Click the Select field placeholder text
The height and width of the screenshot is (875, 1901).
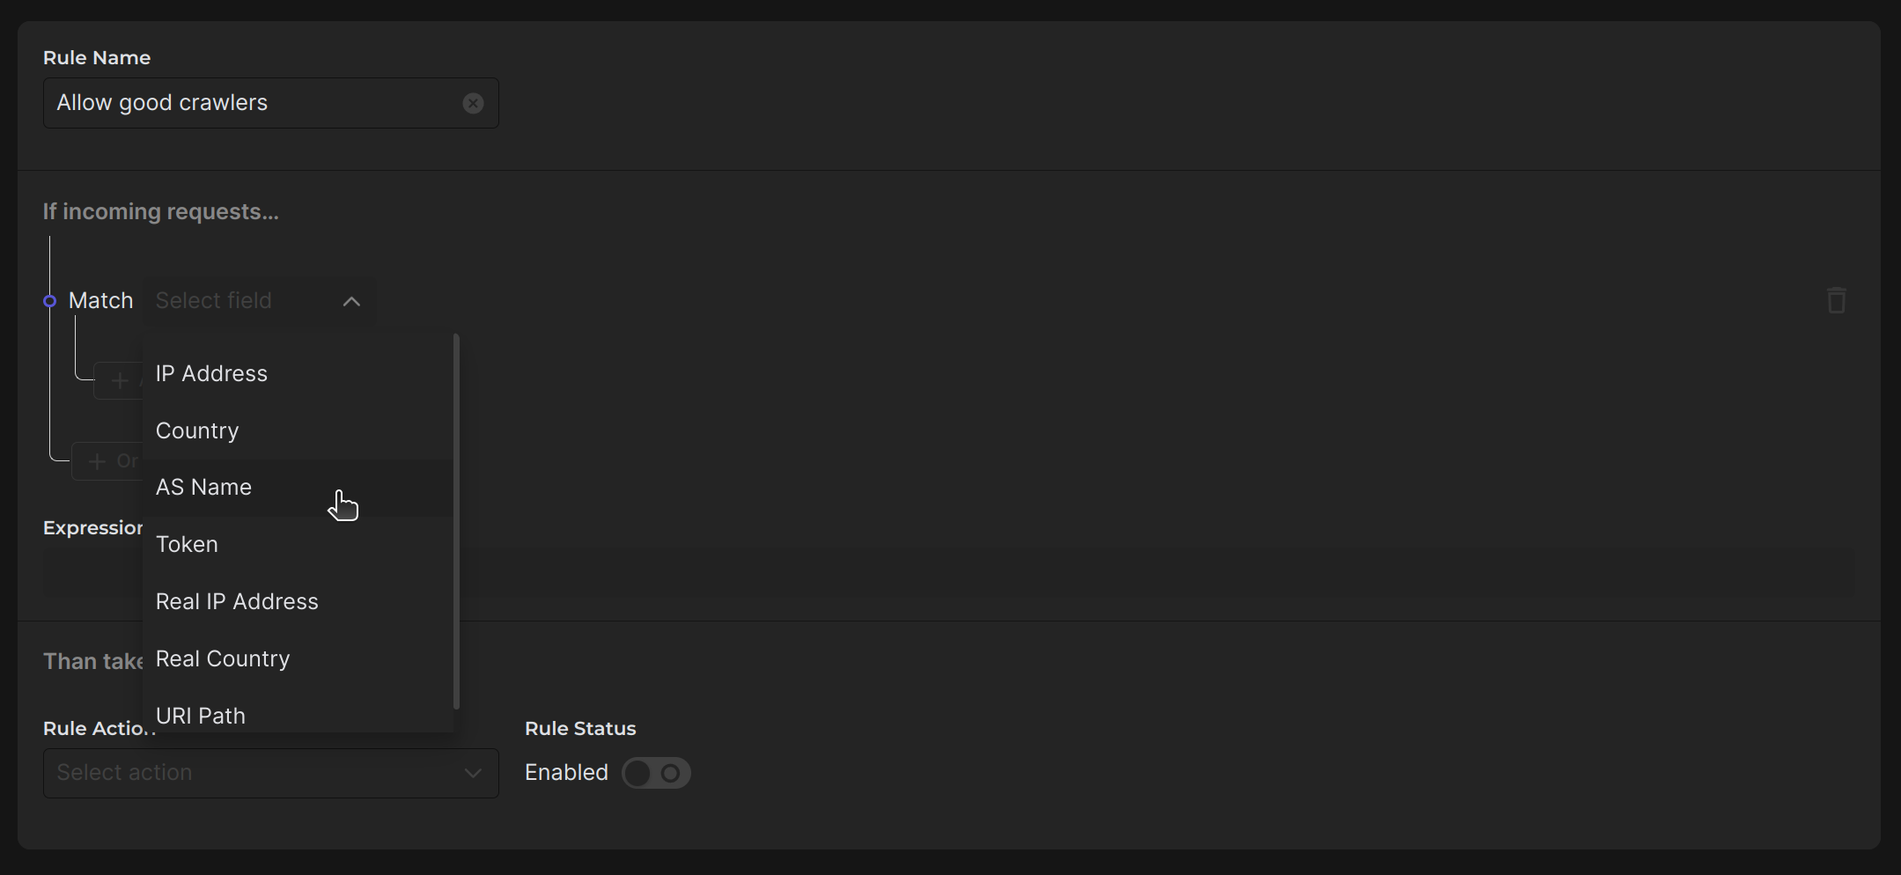point(214,301)
